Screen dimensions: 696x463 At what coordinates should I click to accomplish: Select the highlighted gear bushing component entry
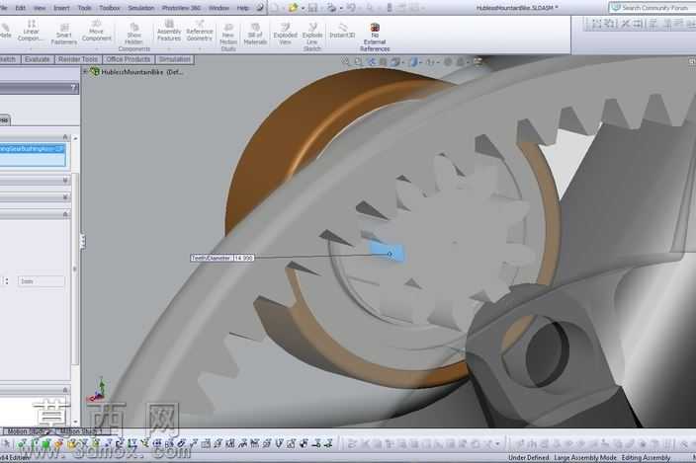(x=33, y=149)
